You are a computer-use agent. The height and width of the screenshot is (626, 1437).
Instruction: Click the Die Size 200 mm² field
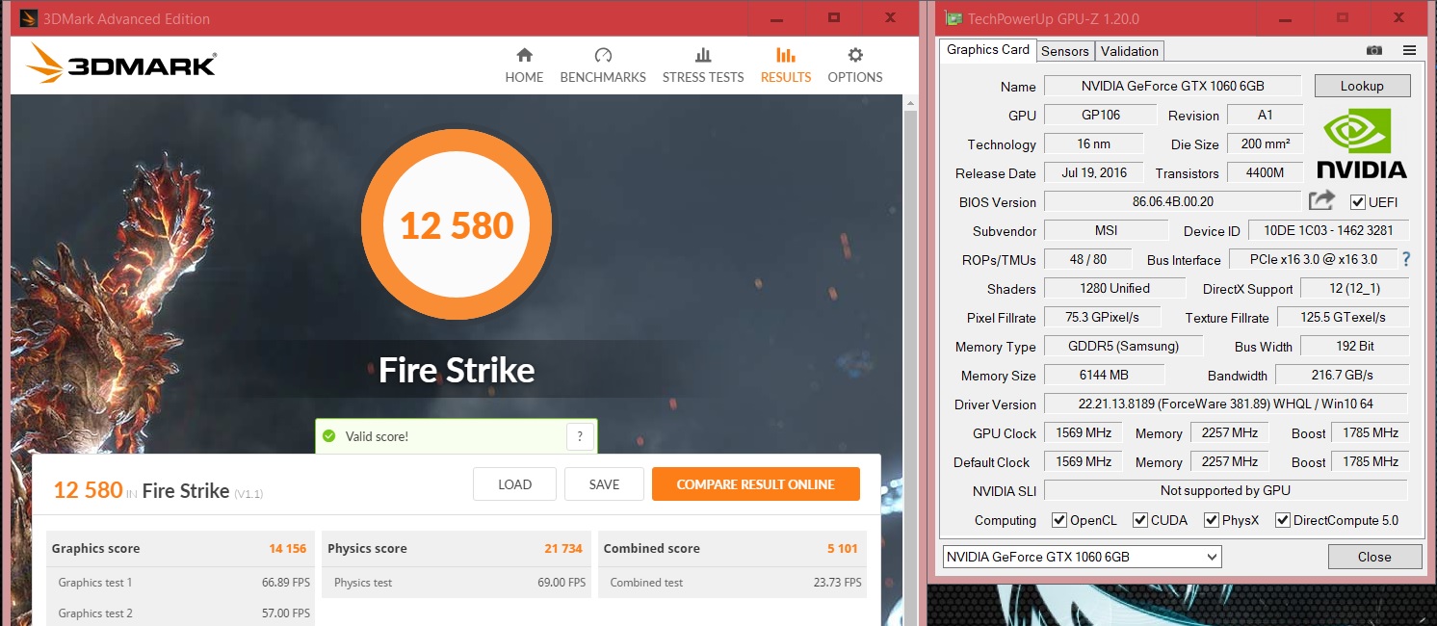click(1266, 143)
